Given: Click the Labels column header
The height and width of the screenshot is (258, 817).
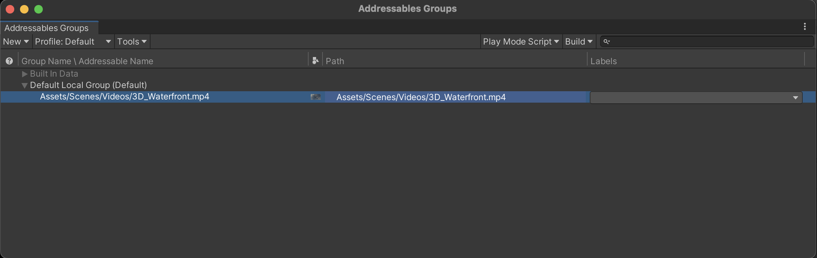Looking at the screenshot, I should click(x=604, y=61).
